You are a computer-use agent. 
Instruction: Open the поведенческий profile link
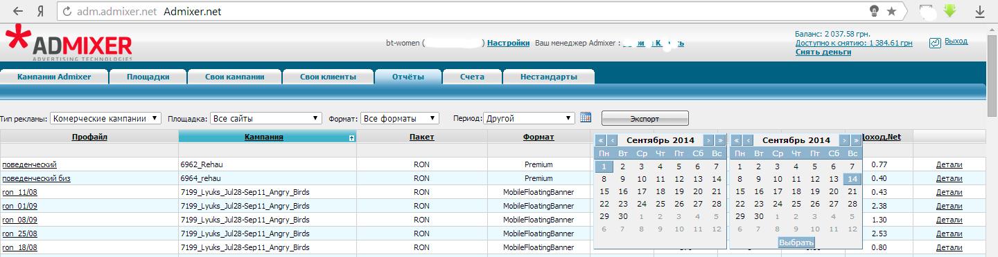pos(29,164)
